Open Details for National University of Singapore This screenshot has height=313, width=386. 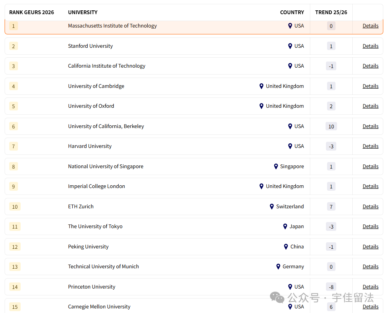pos(370,167)
